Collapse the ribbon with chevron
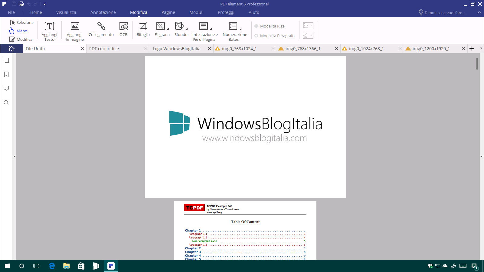The image size is (484, 272). [479, 13]
